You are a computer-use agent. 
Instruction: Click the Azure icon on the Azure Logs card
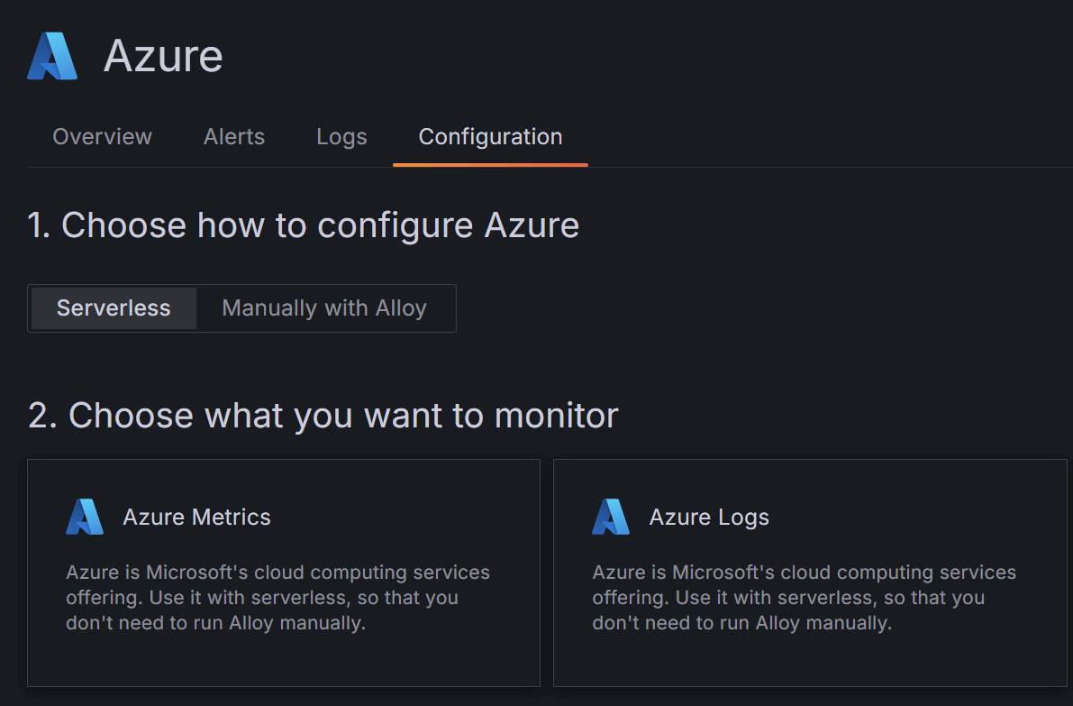point(610,517)
